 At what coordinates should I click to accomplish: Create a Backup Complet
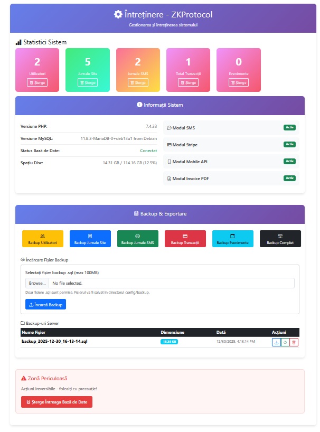pyautogui.click(x=280, y=239)
